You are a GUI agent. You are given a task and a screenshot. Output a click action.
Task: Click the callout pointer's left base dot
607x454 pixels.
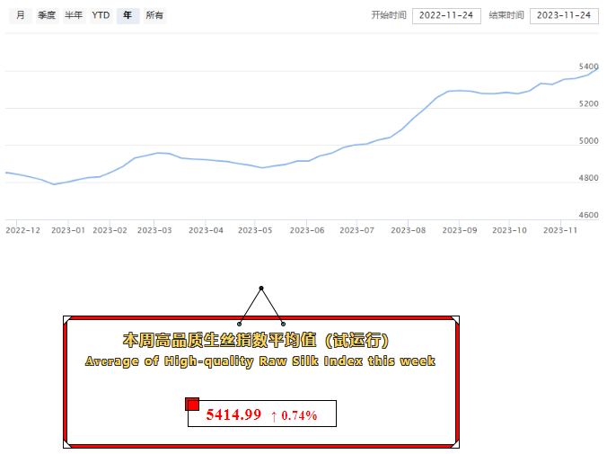coord(239,324)
